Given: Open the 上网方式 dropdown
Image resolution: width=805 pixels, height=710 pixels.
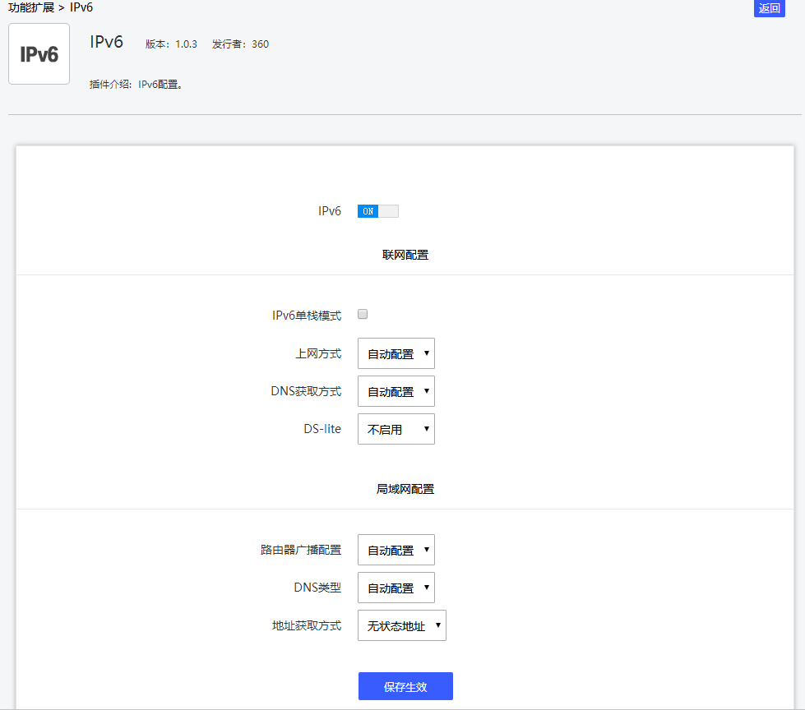Looking at the screenshot, I should (396, 353).
